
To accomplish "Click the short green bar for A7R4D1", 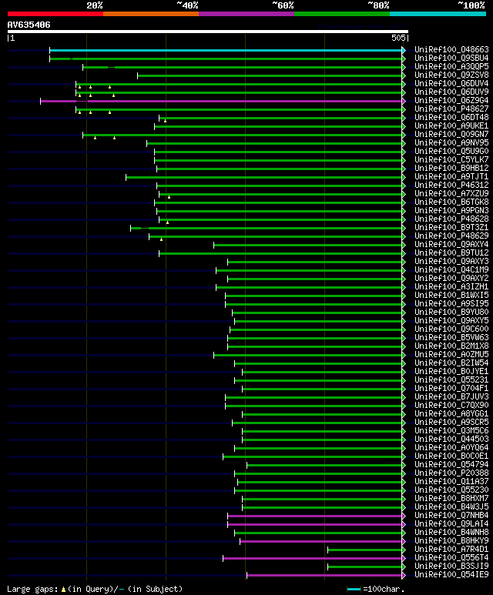I will point(365,550).
